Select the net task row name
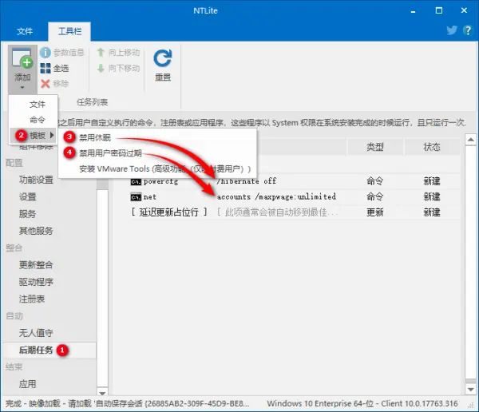 click(x=150, y=197)
